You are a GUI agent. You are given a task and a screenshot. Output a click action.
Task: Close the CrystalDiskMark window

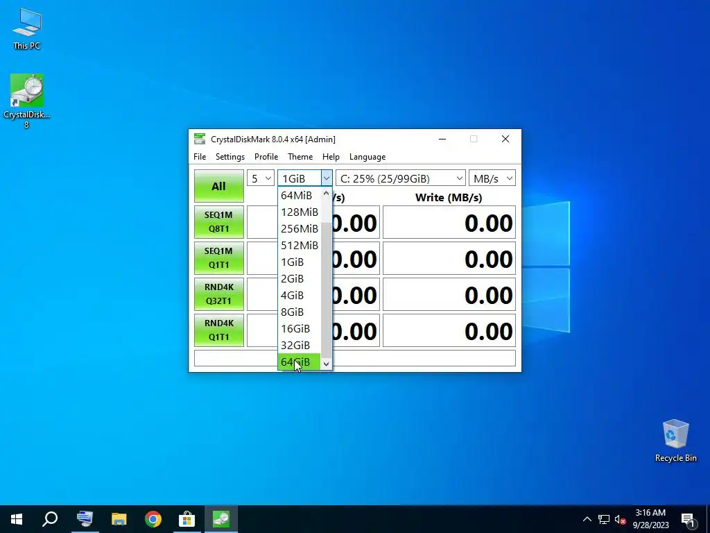pyautogui.click(x=505, y=139)
